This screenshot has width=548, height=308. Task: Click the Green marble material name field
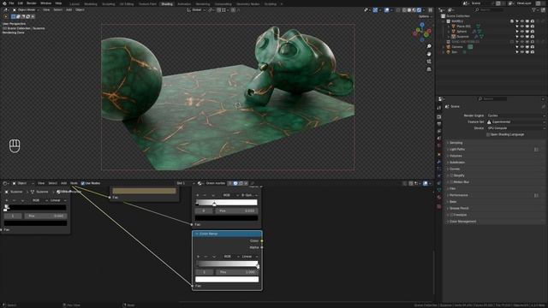[216, 183]
